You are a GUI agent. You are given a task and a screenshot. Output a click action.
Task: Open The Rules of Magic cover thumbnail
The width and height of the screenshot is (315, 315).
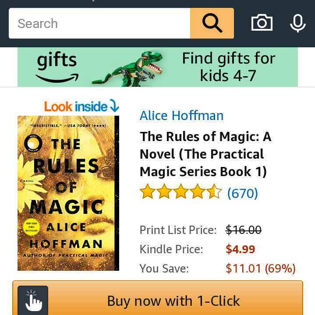tap(68, 193)
